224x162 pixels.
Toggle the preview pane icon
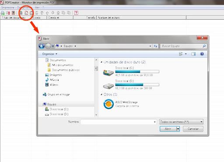(193, 54)
